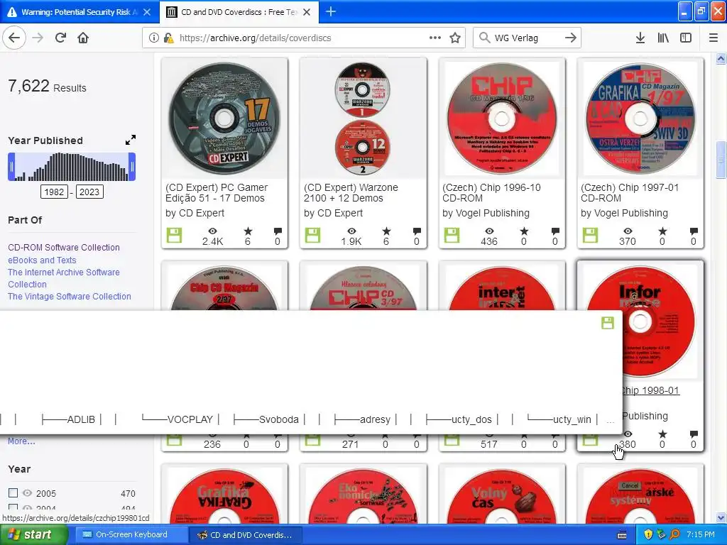The image size is (727, 545).
Task: Click the security shield tray icon
Action: pos(648,534)
